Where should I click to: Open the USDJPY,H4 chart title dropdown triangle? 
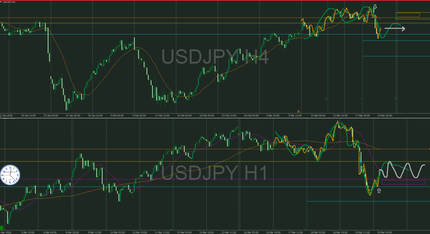pyautogui.click(x=1, y=2)
